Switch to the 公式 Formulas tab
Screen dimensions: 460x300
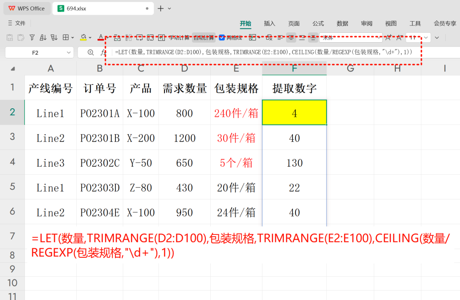[x=318, y=23]
